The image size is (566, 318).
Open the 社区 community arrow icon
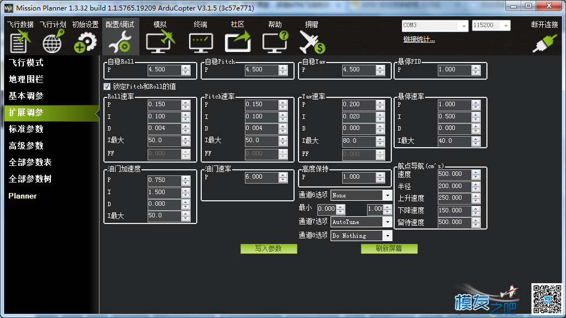coord(238,42)
